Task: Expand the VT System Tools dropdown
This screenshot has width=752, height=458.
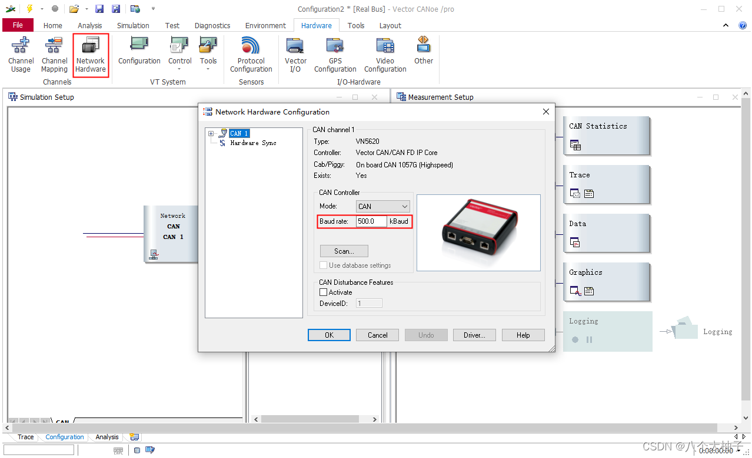Action: [208, 69]
